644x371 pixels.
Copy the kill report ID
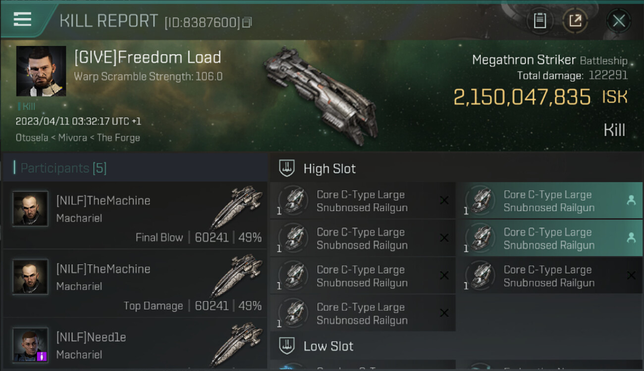pyautogui.click(x=247, y=22)
